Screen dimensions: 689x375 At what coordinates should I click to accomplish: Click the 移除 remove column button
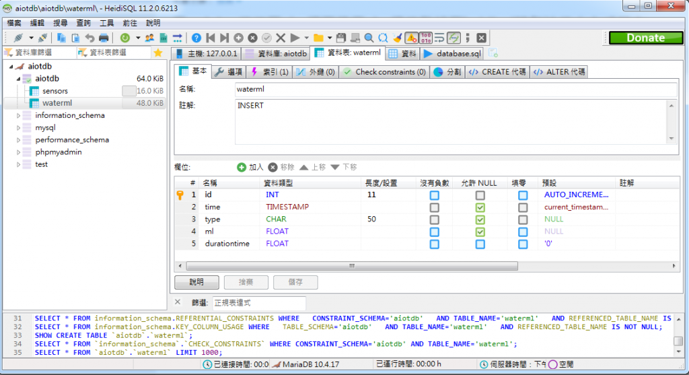(281, 168)
